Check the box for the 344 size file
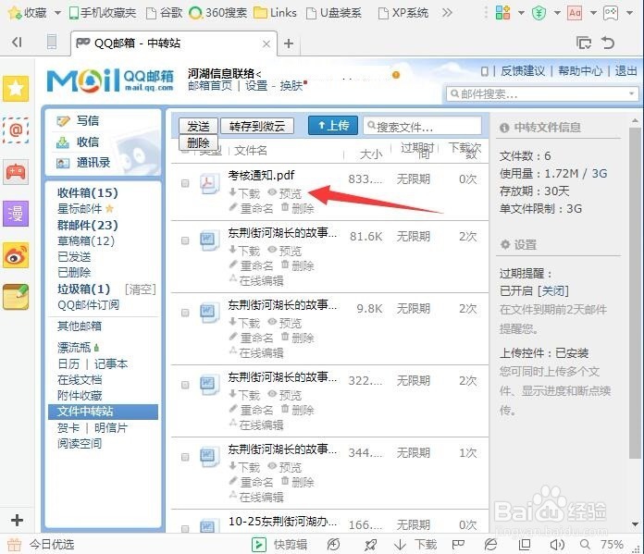This screenshot has width=644, height=554. click(x=185, y=457)
